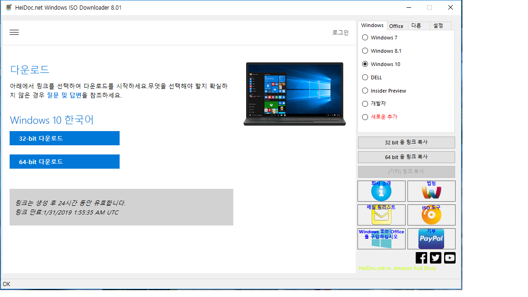This screenshot has width=528, height=297.
Task: Click the 로그인 link
Action: (x=341, y=33)
